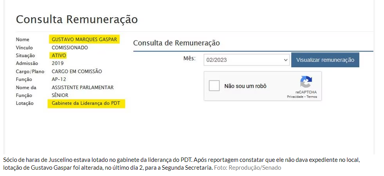Click the Lotação field label
Screen dimensions: 384x176
[x=25, y=103]
